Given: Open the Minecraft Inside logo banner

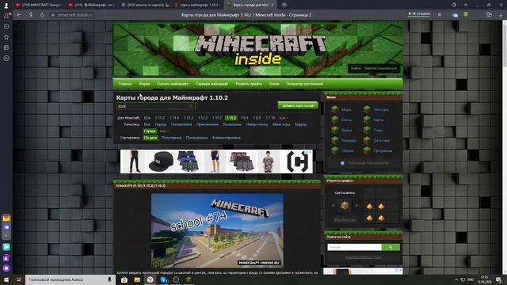Looking at the screenshot, I should tap(258, 49).
